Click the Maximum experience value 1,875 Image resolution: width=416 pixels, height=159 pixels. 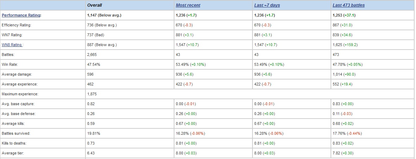click(92, 94)
